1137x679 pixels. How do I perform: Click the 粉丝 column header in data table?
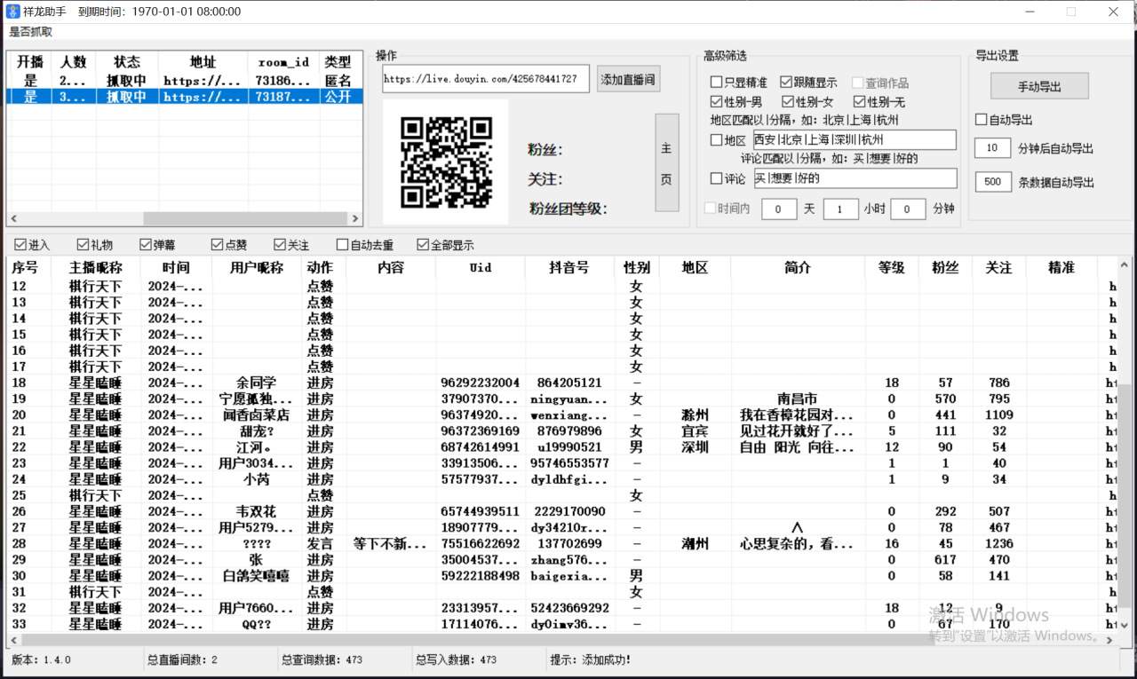point(945,267)
